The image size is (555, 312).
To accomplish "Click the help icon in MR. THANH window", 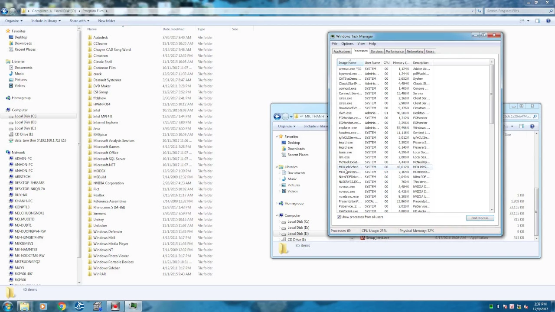I will tap(532, 126).
